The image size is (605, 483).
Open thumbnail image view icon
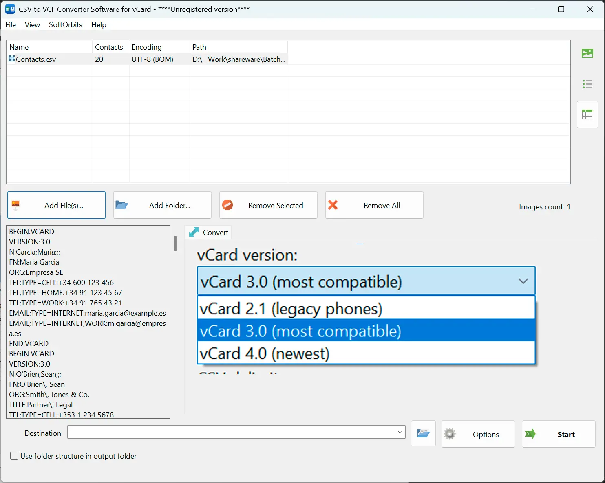click(587, 53)
